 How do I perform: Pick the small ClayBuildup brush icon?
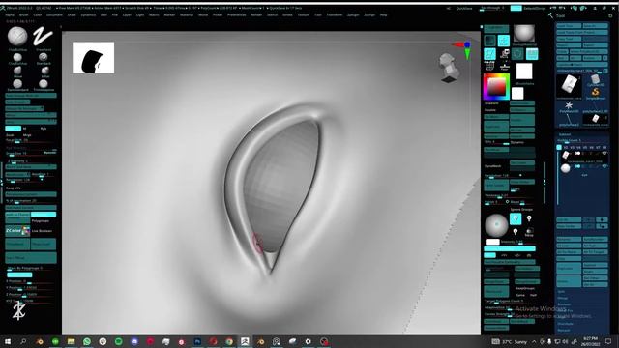tap(17, 57)
